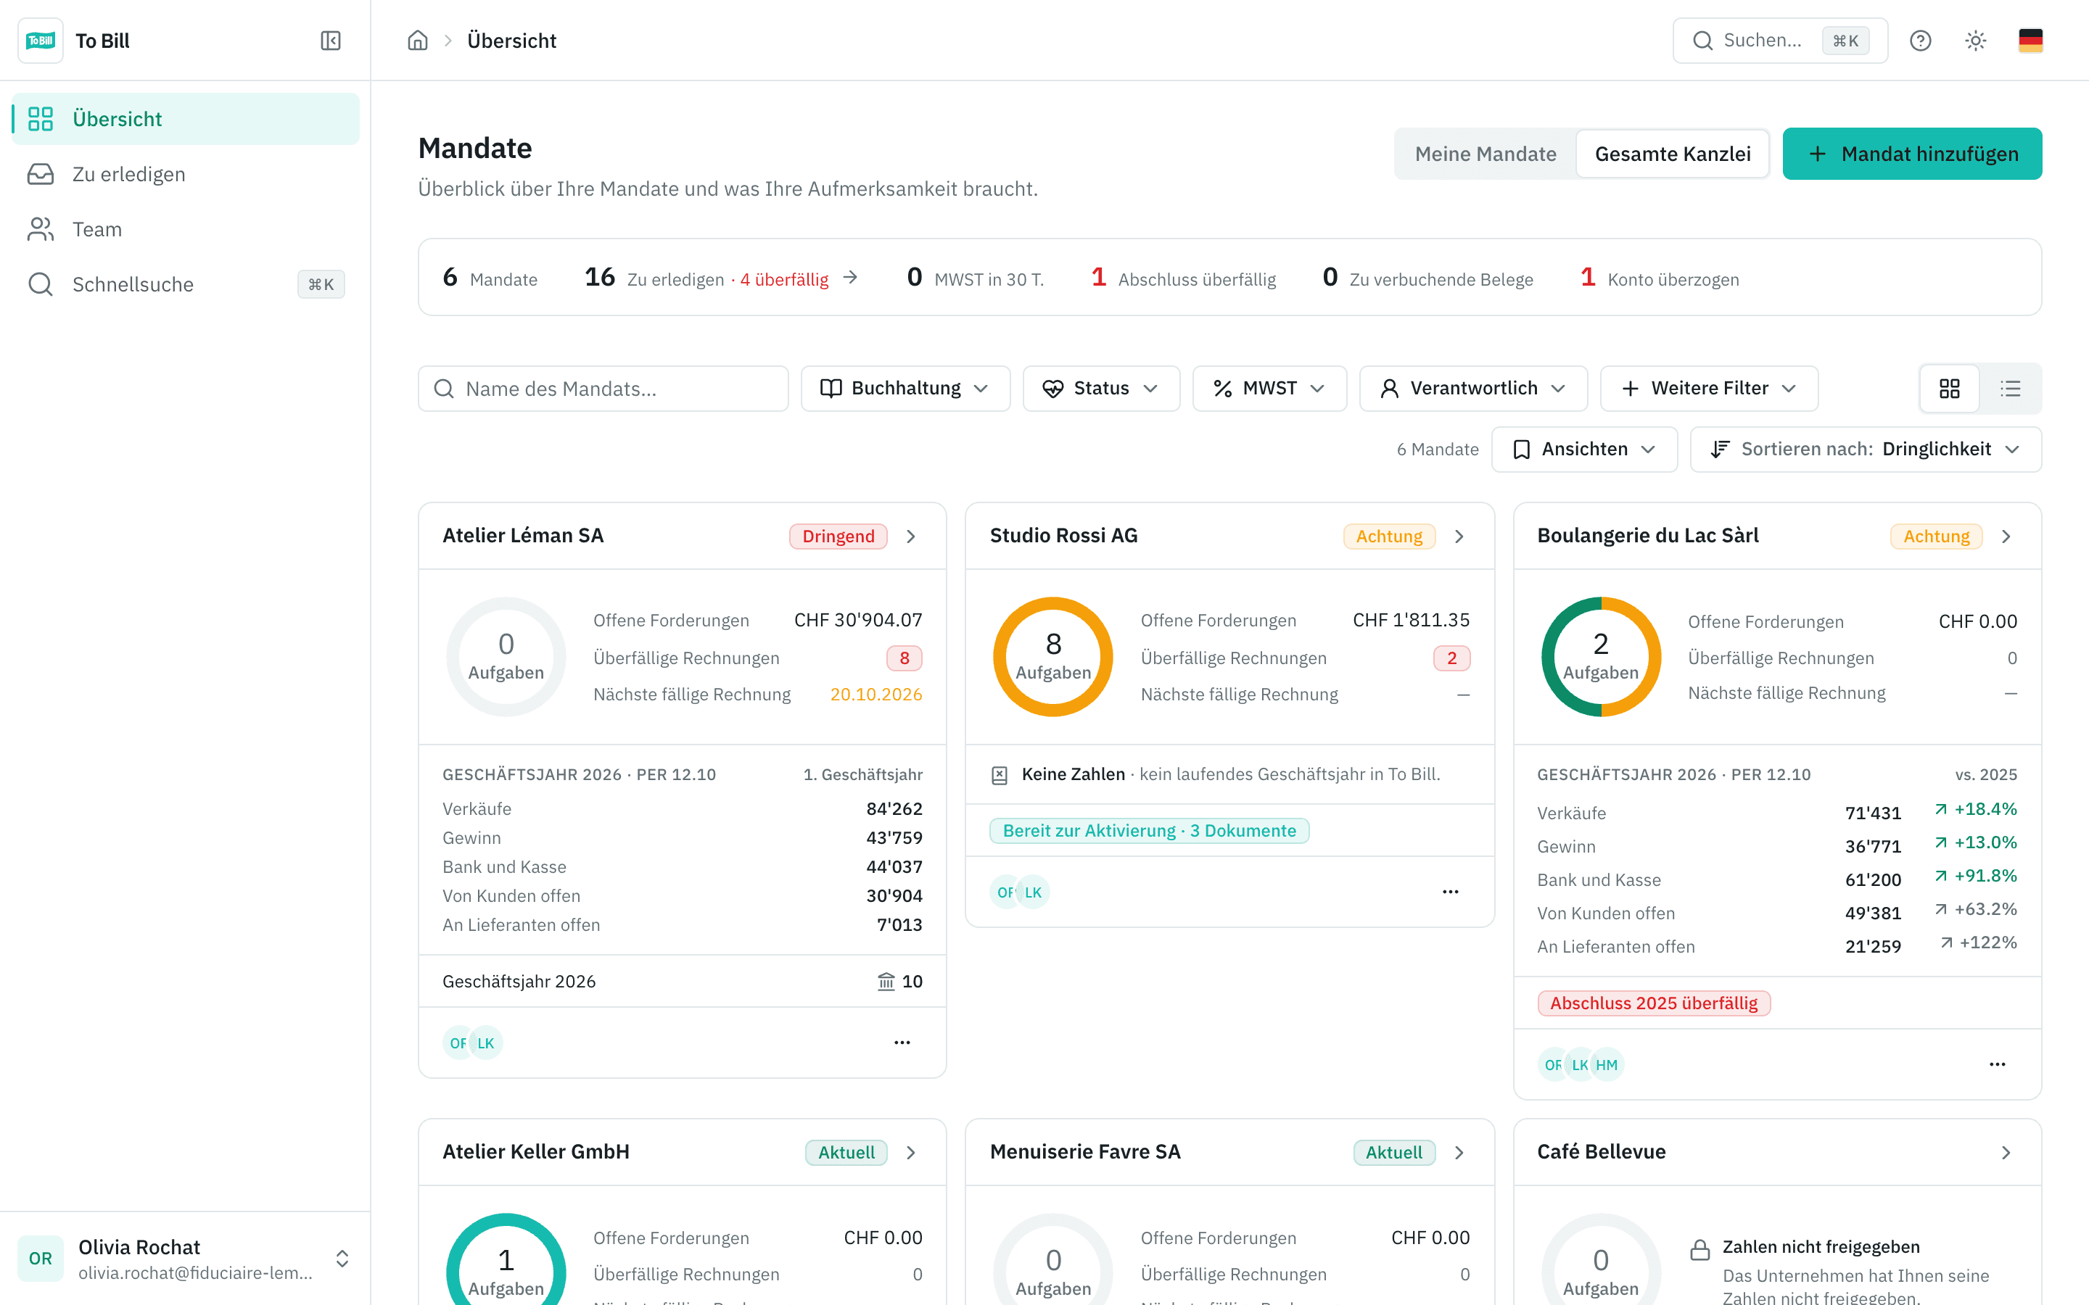The width and height of the screenshot is (2089, 1305).
Task: Open Atelier Léman SA details chevron
Action: pyautogui.click(x=911, y=536)
